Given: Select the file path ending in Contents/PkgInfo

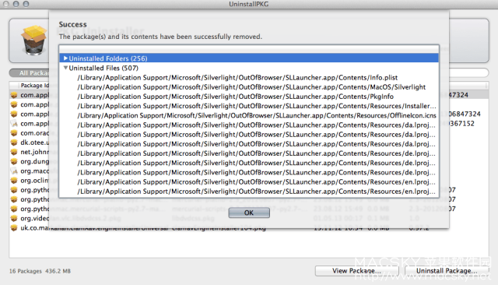Looking at the screenshot, I should [x=235, y=97].
